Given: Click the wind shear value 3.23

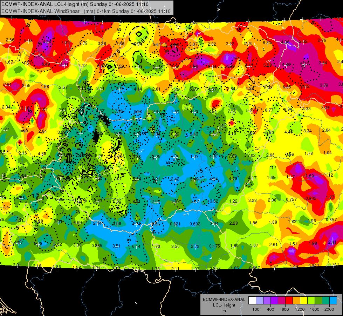Looking at the screenshot, I should point(253,200).
